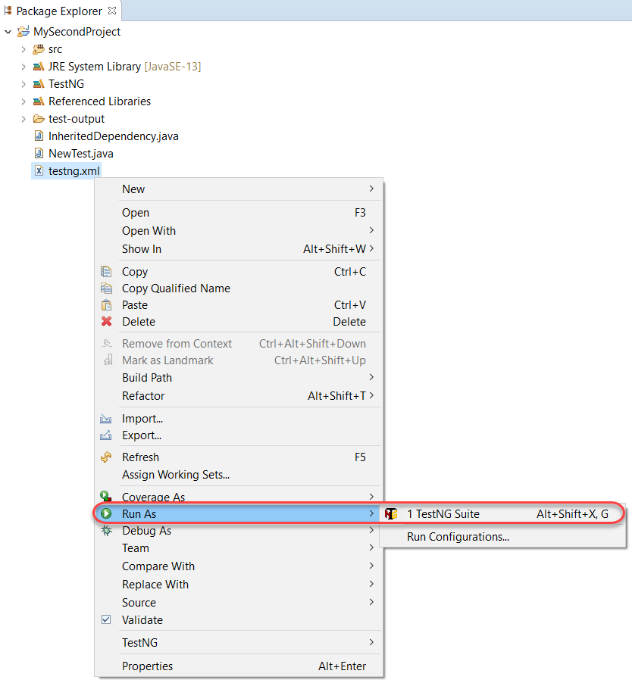Choose Properties from the context menu
Image resolution: width=632 pixels, height=680 pixels.
(238, 666)
